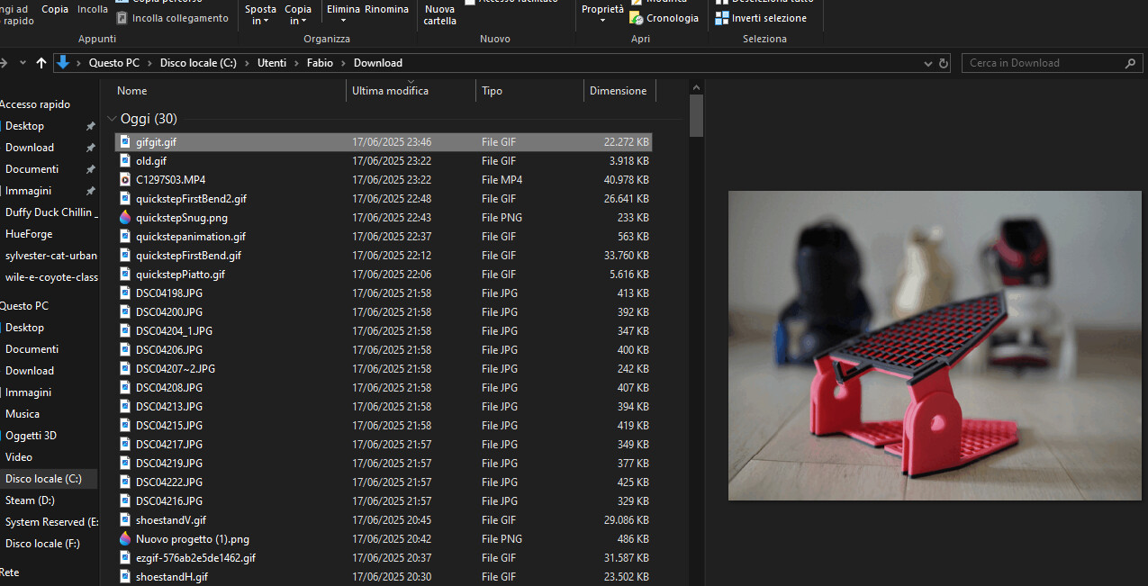
Task: Click the magnifier icon in the search box
Action: click(x=1132, y=63)
